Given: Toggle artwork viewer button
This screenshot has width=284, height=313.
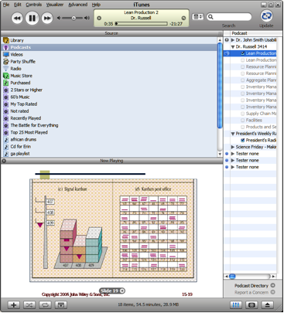Looking at the screenshot, I should click(x=60, y=305).
